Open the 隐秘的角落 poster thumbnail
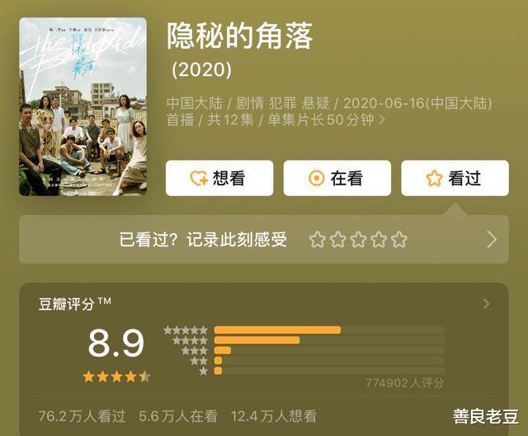The image size is (528, 436). [82, 106]
